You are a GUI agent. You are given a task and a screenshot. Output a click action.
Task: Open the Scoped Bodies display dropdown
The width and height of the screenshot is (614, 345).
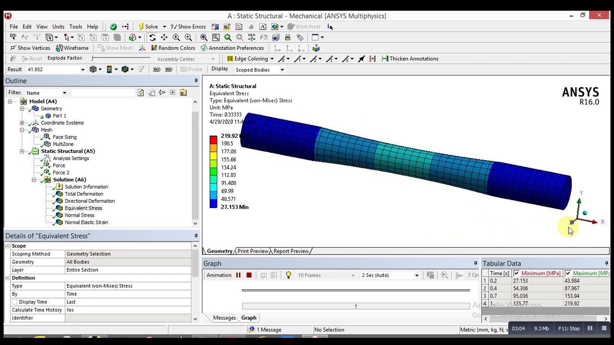(x=282, y=70)
